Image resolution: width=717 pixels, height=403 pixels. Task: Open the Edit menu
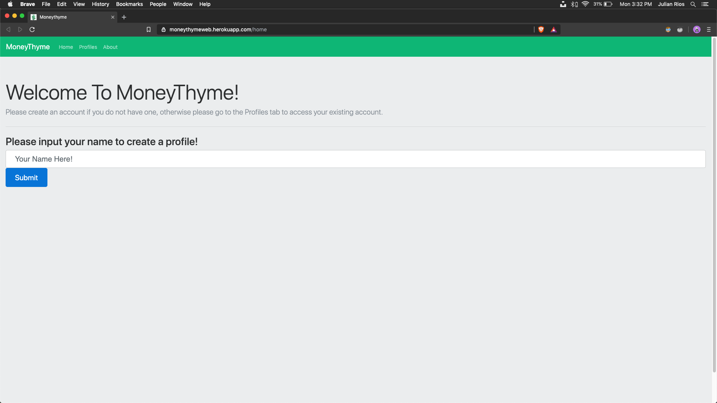pyautogui.click(x=62, y=4)
